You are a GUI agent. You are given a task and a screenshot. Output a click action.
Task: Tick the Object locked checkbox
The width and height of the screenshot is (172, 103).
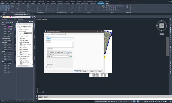coord(47,65)
